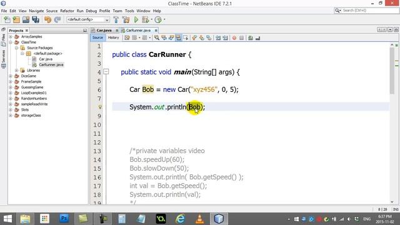Open the Profile Project dropdown arrow
This screenshot has height=225, width=400.
click(164, 19)
